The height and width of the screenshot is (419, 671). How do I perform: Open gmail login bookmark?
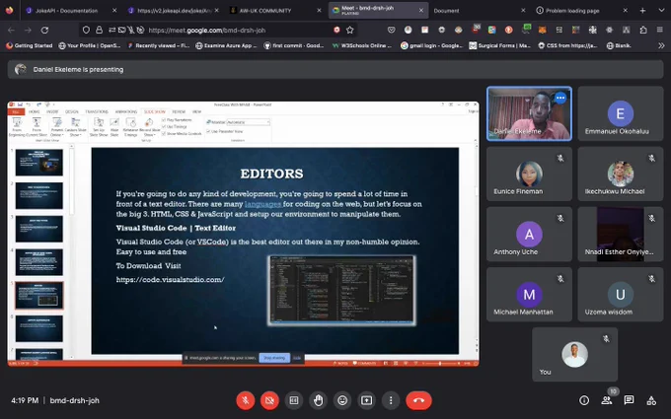tap(432, 45)
